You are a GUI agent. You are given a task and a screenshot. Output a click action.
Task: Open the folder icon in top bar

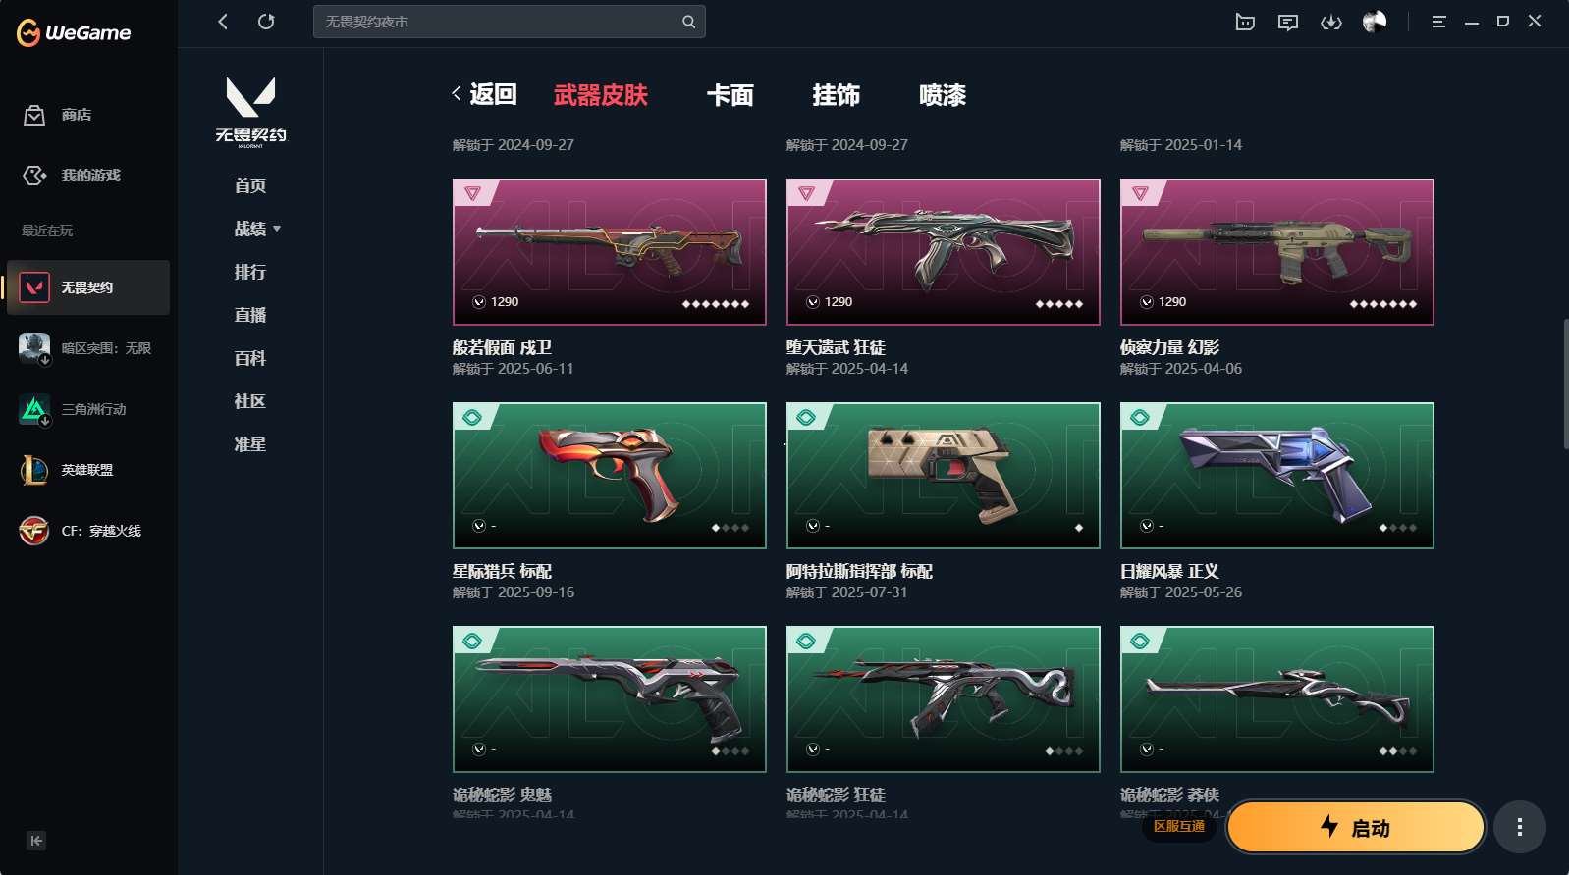point(1245,22)
